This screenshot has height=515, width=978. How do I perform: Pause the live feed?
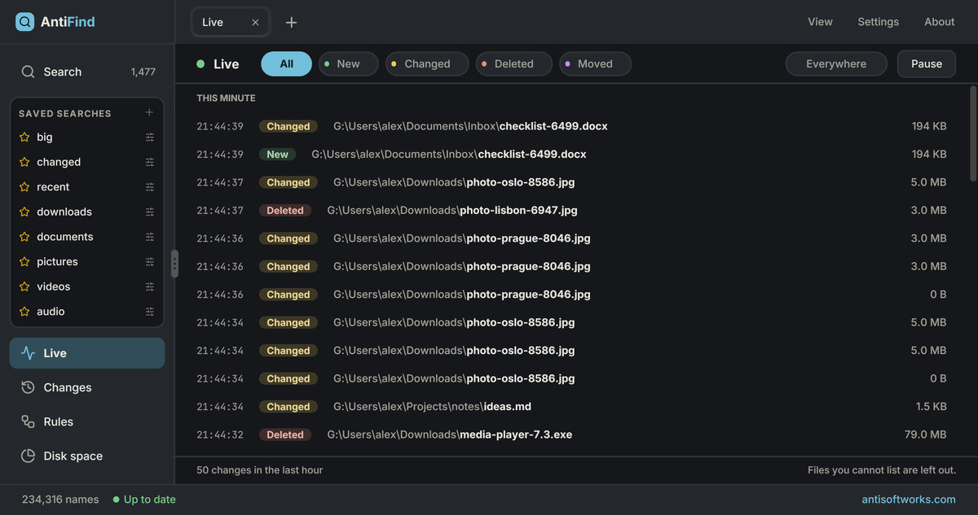click(927, 63)
